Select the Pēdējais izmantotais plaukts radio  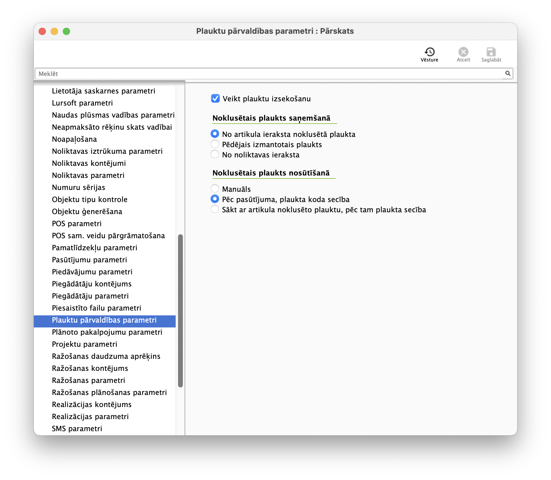tap(215, 144)
